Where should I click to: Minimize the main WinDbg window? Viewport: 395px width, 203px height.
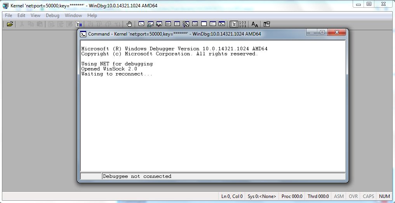[x=358, y=4]
